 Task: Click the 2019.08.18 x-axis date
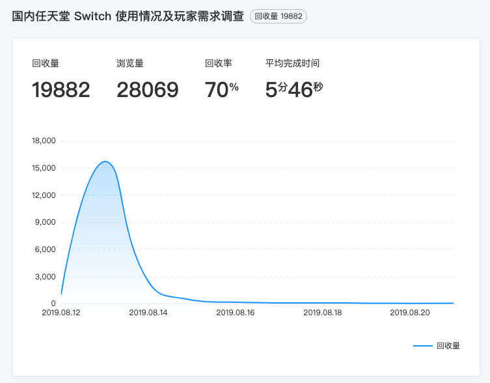tap(323, 313)
